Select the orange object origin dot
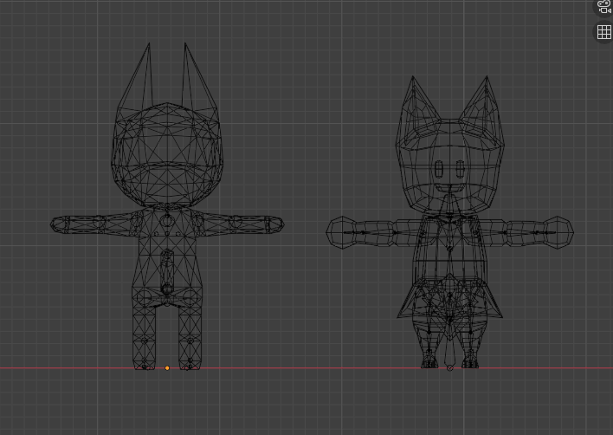 167,368
